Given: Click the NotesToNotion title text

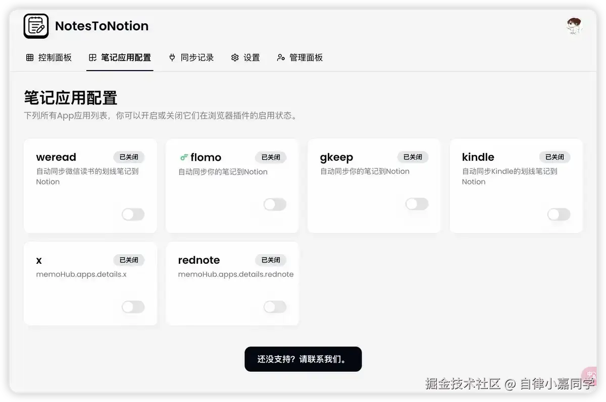Looking at the screenshot, I should (102, 26).
